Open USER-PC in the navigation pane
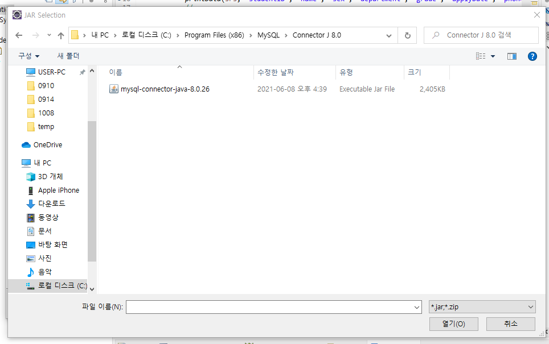Screen dimensions: 549x344 point(52,72)
